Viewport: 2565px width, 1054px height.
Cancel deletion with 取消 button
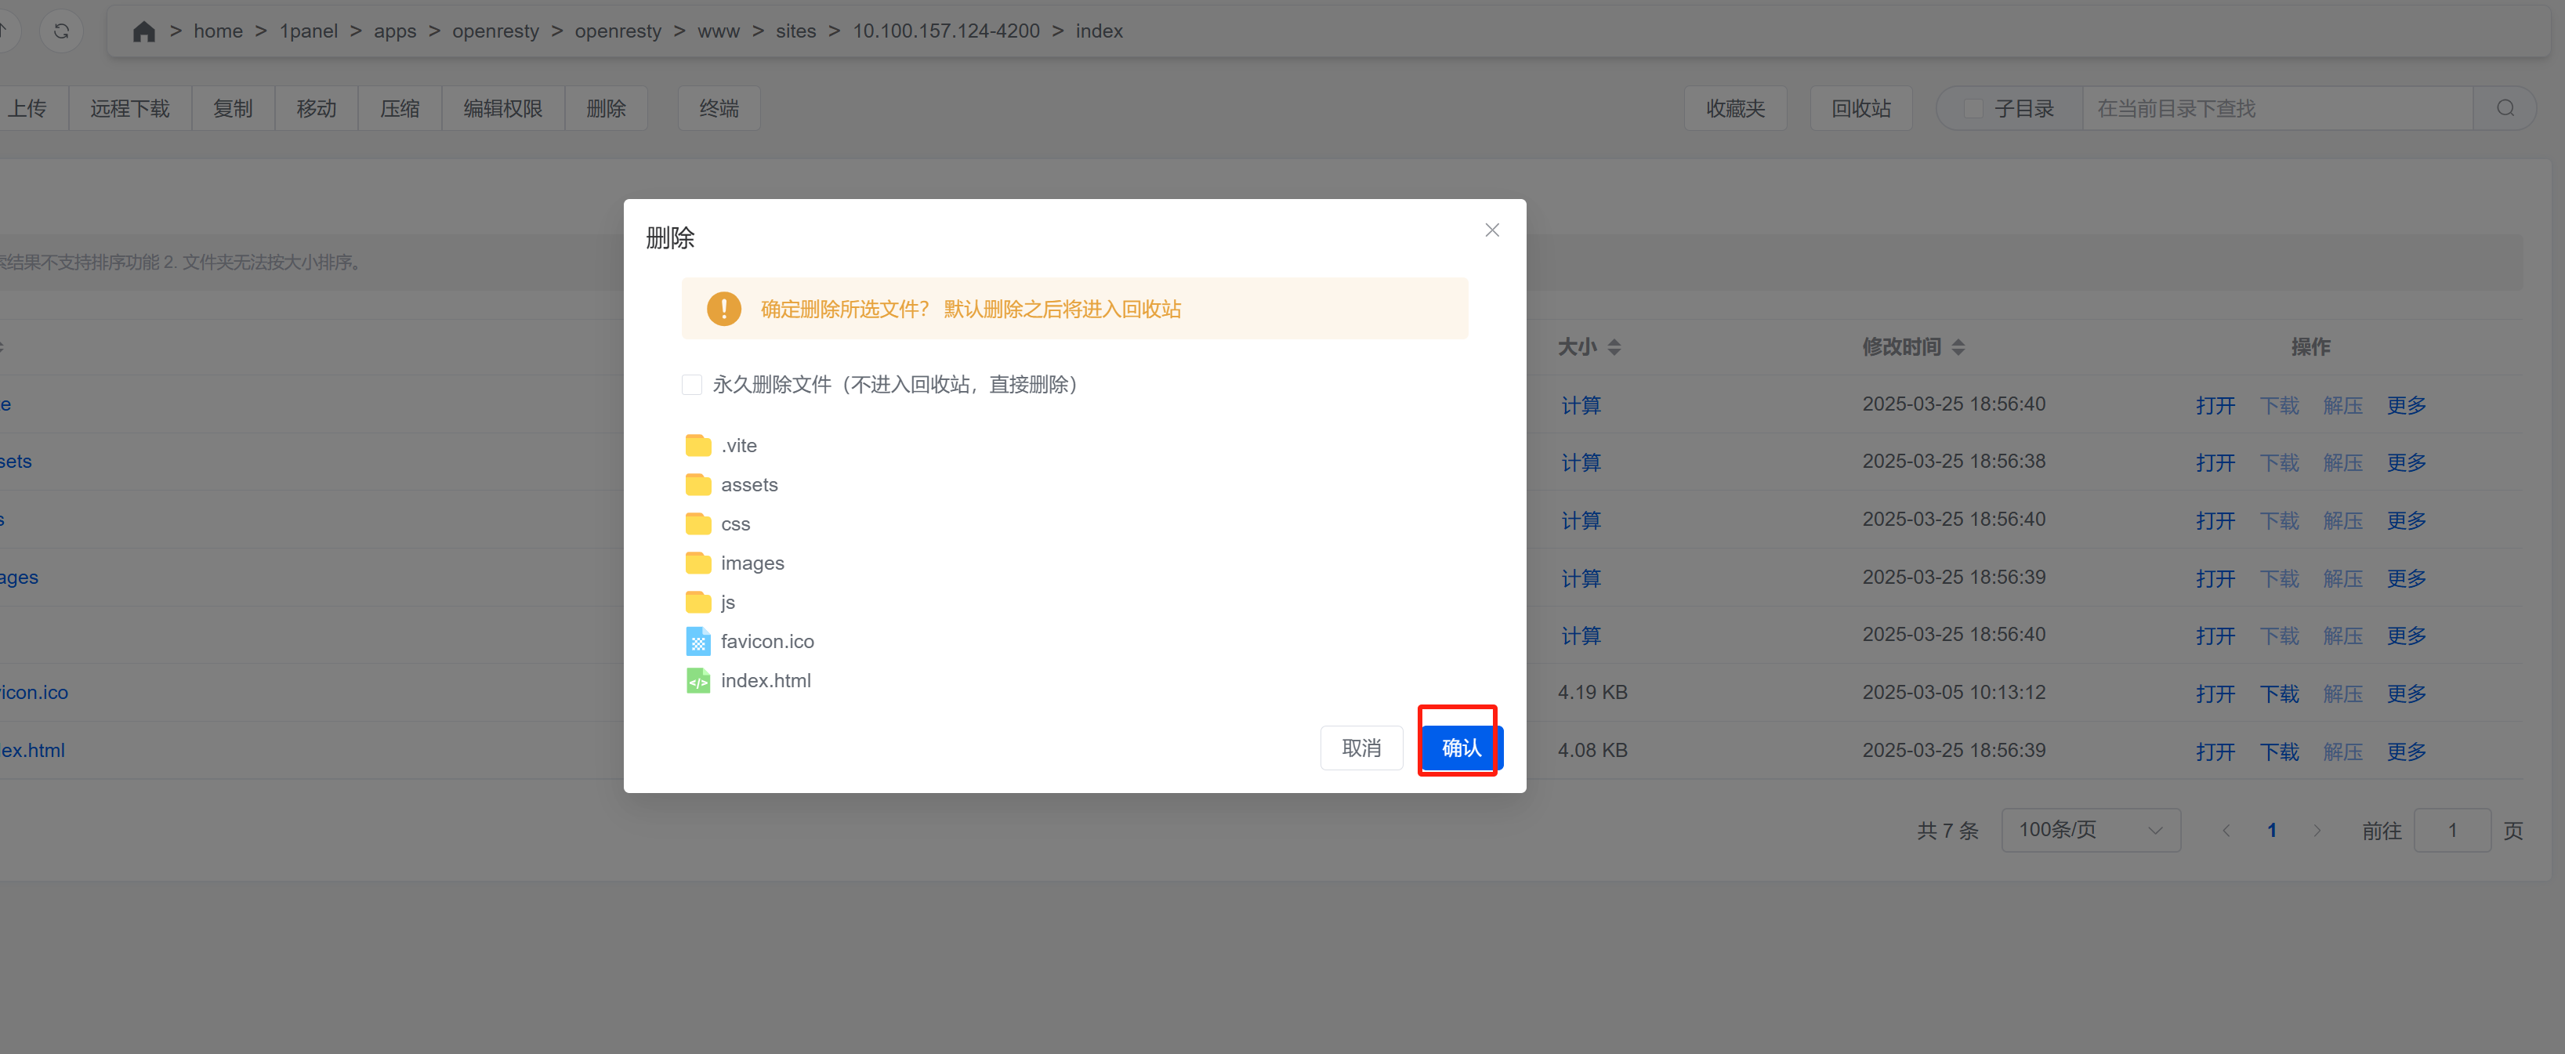click(1360, 748)
